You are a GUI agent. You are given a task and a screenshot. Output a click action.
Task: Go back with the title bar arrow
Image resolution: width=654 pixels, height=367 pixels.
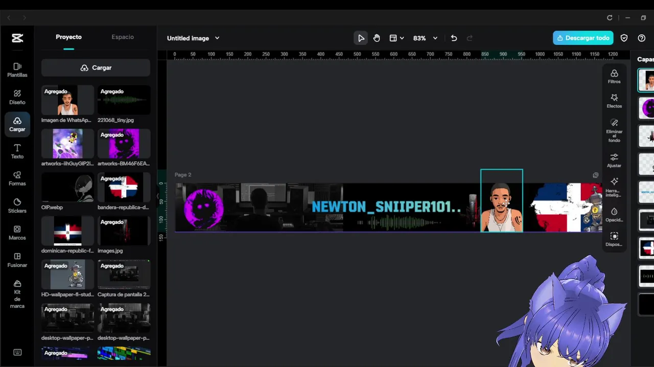[9, 18]
